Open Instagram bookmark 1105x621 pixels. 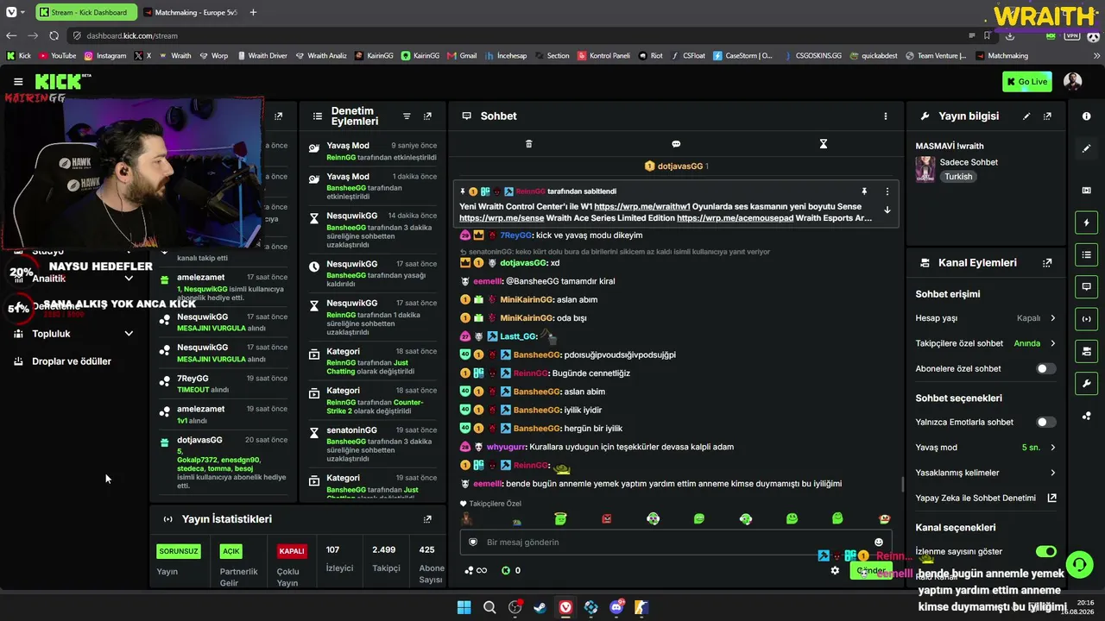(105, 55)
